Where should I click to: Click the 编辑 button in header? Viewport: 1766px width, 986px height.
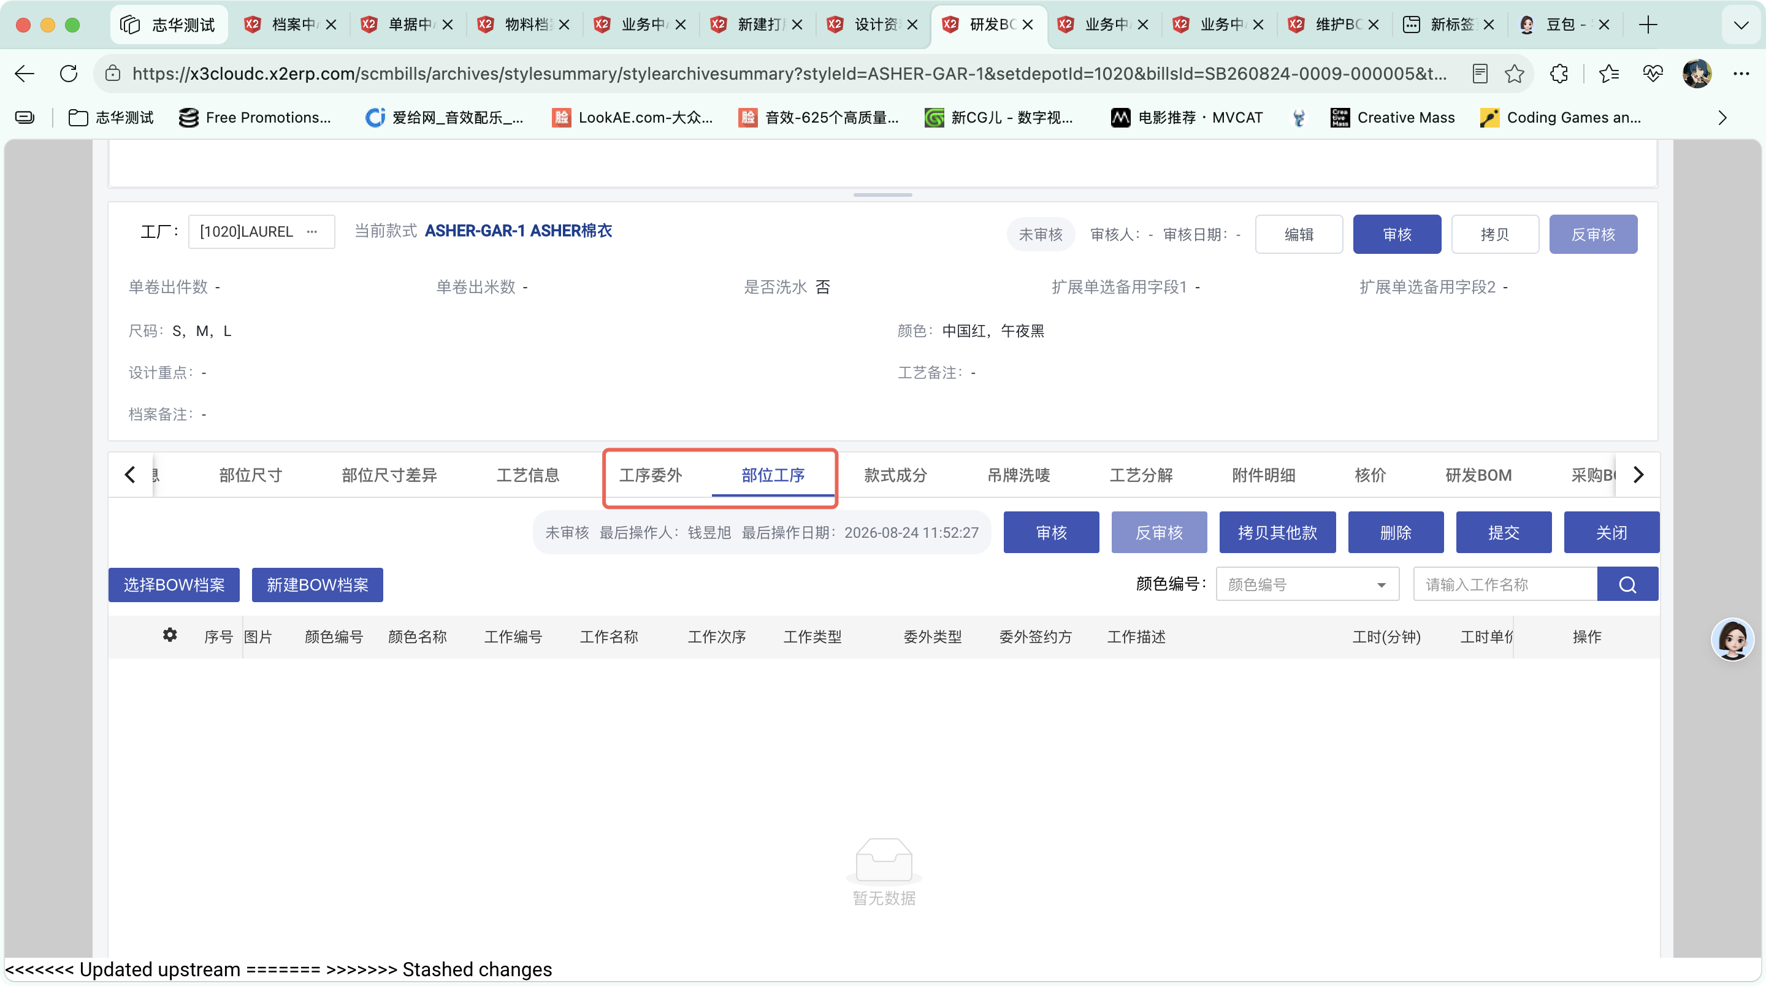[1299, 234]
